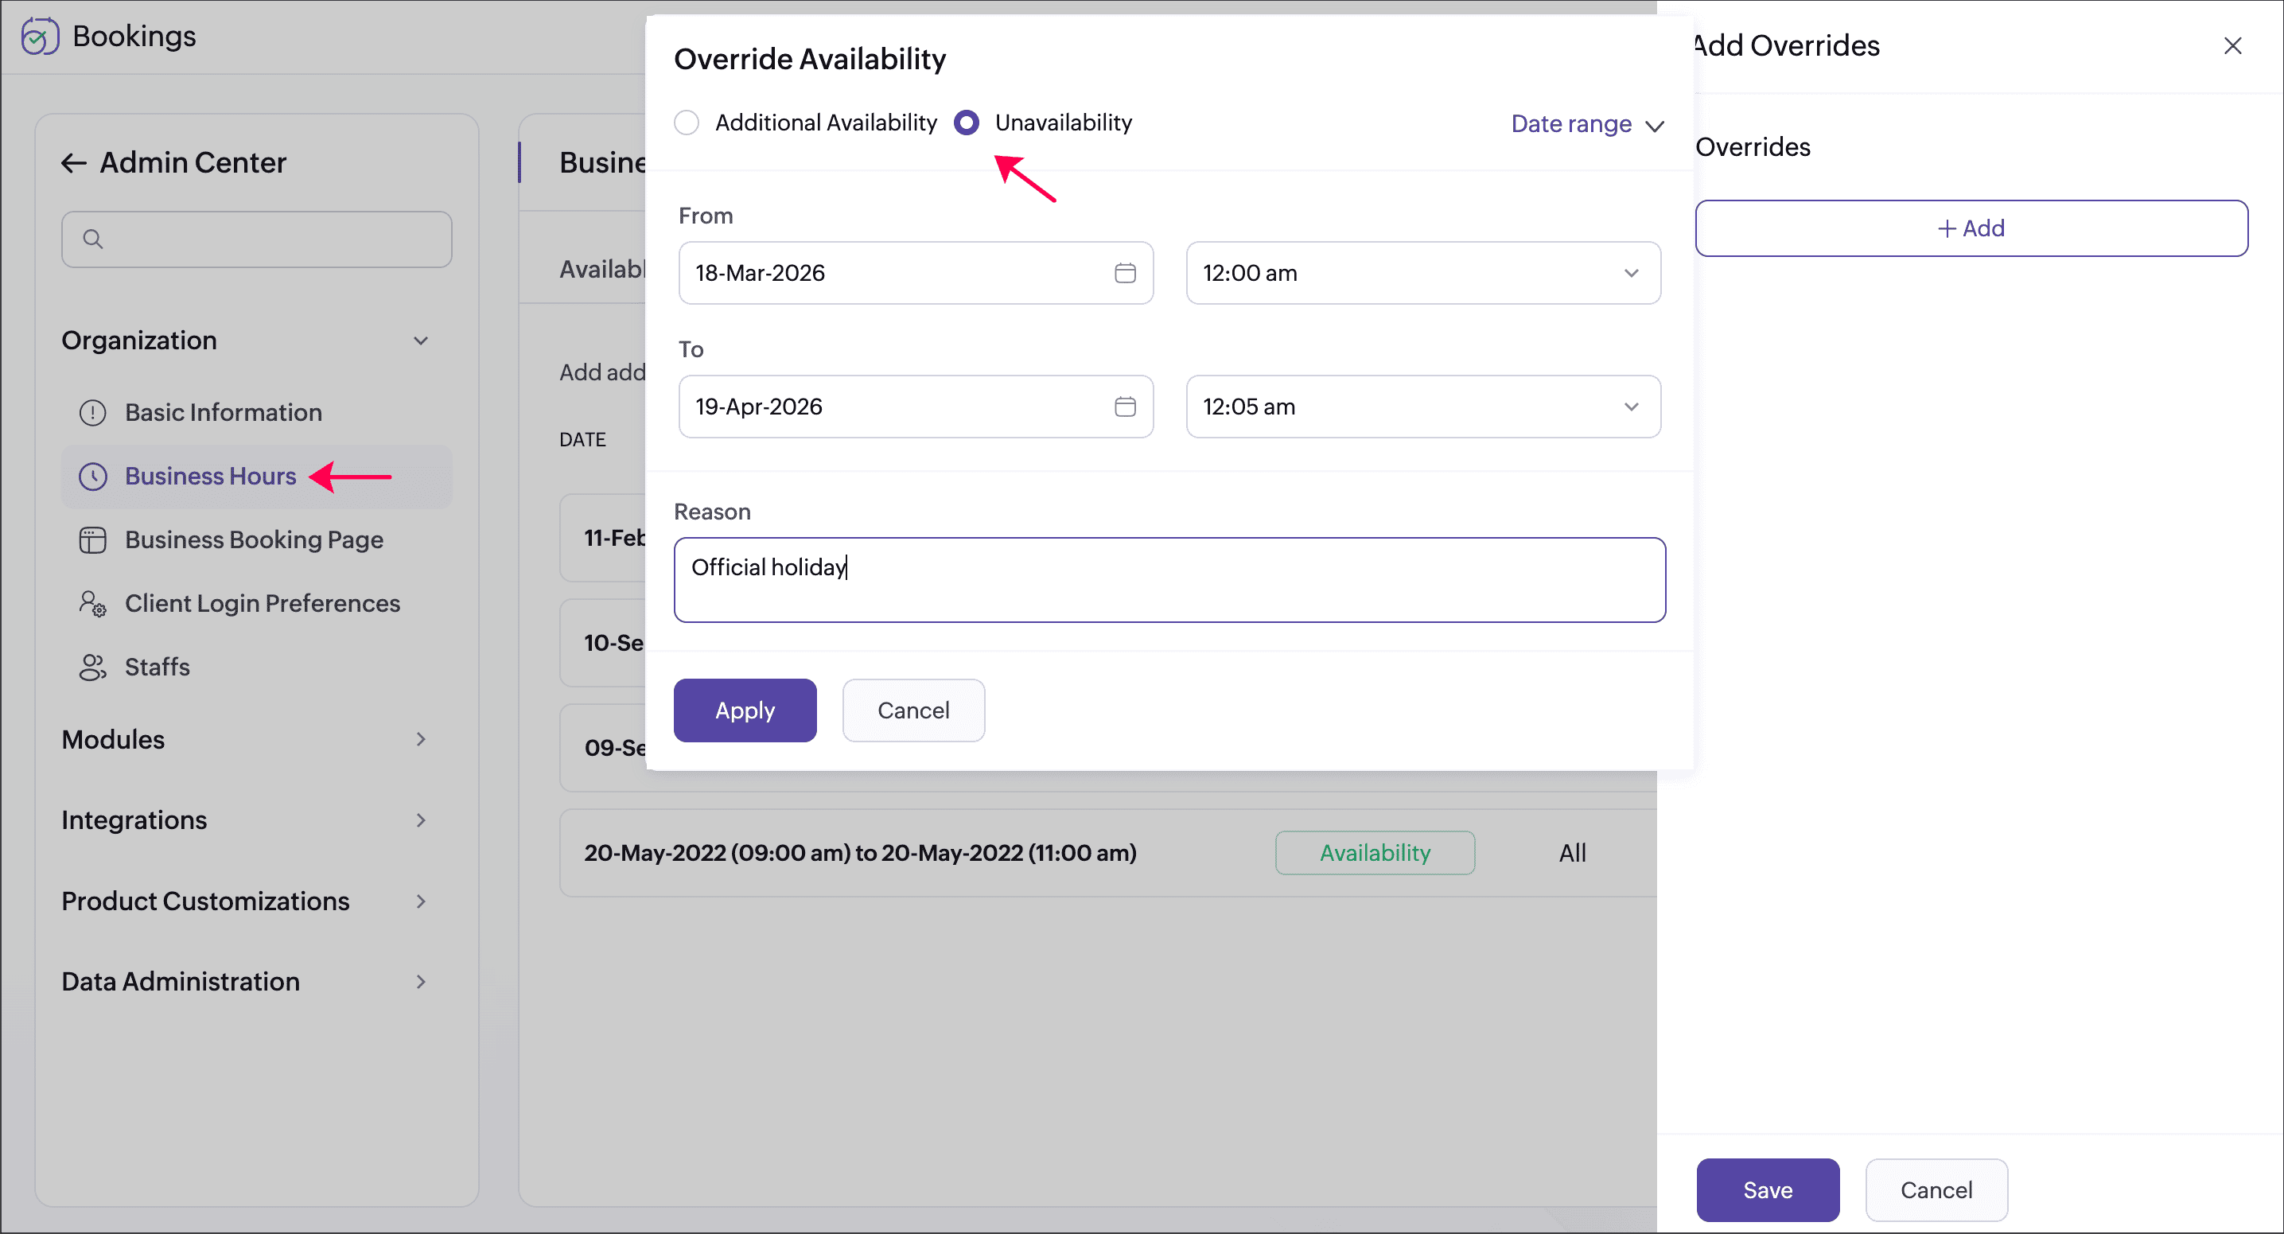Image resolution: width=2284 pixels, height=1234 pixels.
Task: Click inside the Reason text field
Action: click(1169, 580)
